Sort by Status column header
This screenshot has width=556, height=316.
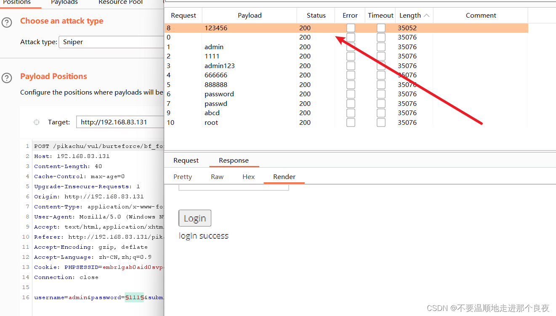[x=316, y=16]
